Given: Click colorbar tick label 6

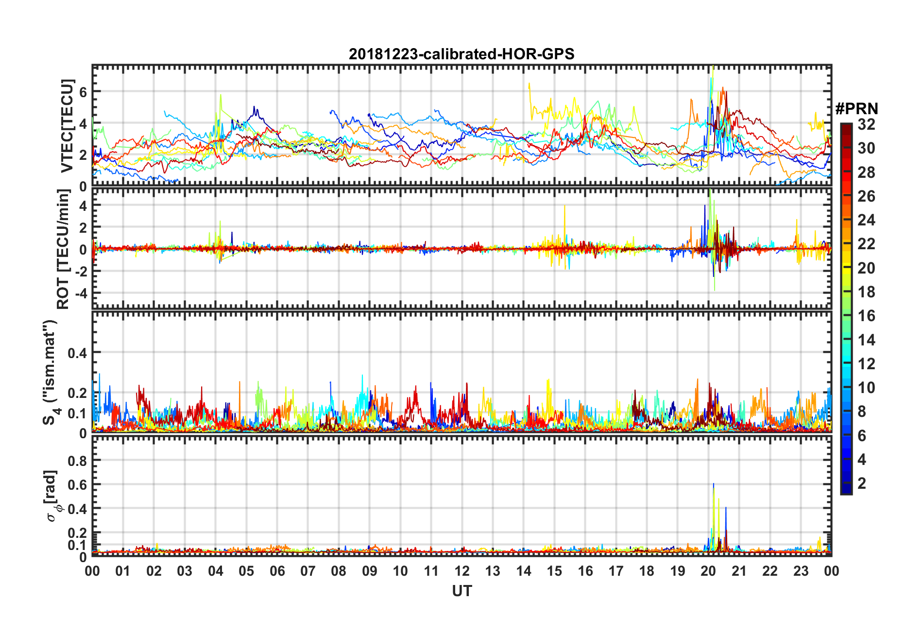Looking at the screenshot, I should click(x=862, y=436).
